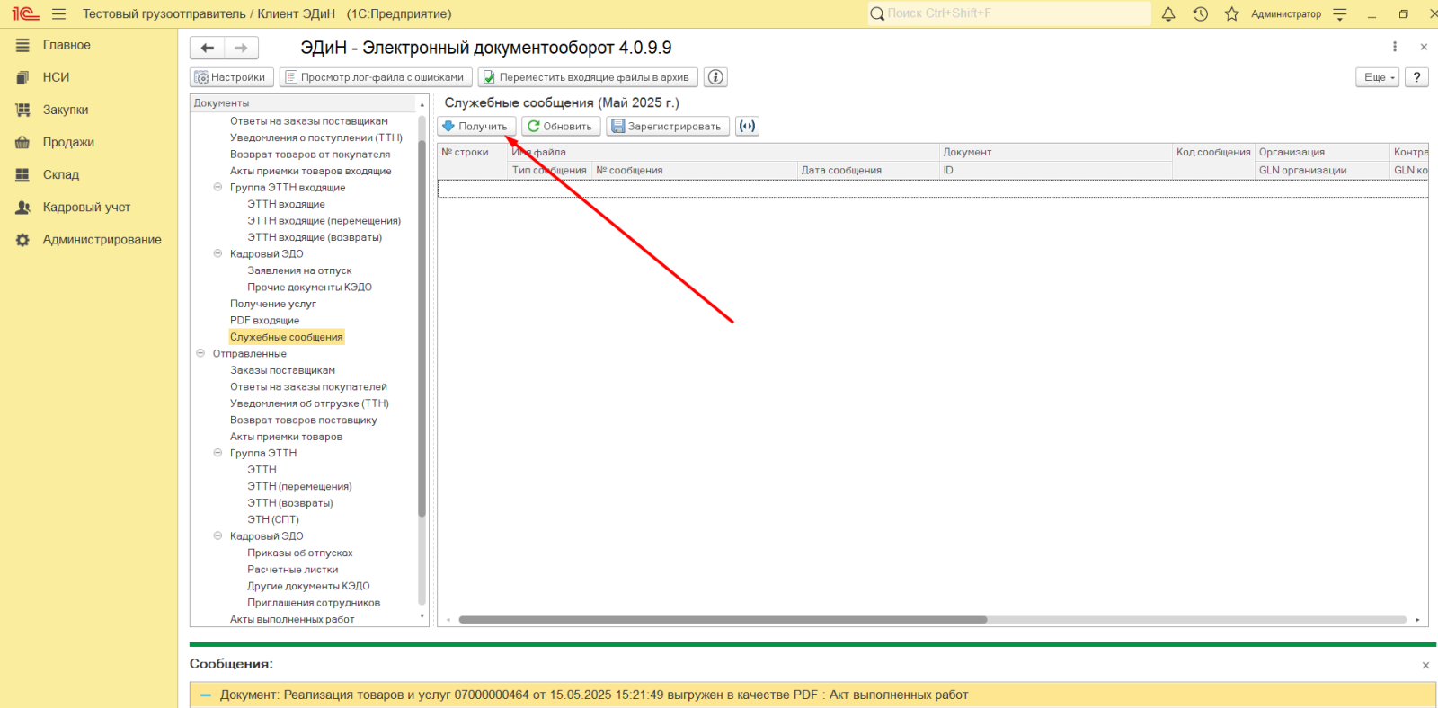Click the Код сообщения column header

pos(1213,152)
